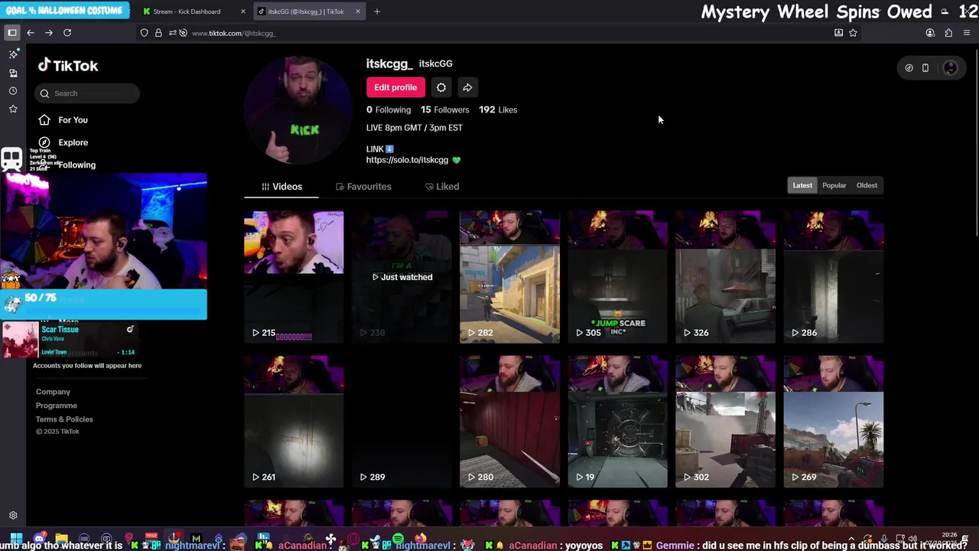Screen dimensions: 979x551
Task: Click the install-app icon in address bar
Action: click(838, 33)
